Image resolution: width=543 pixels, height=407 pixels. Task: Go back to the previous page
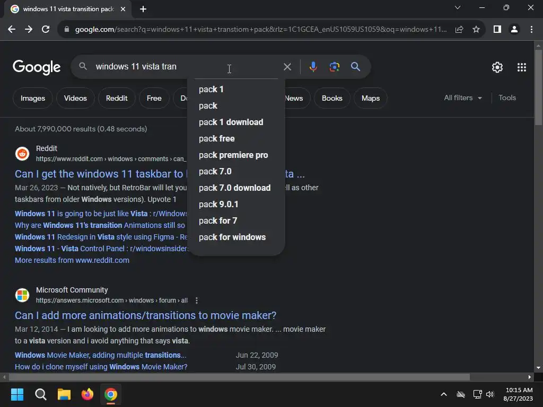12,30
